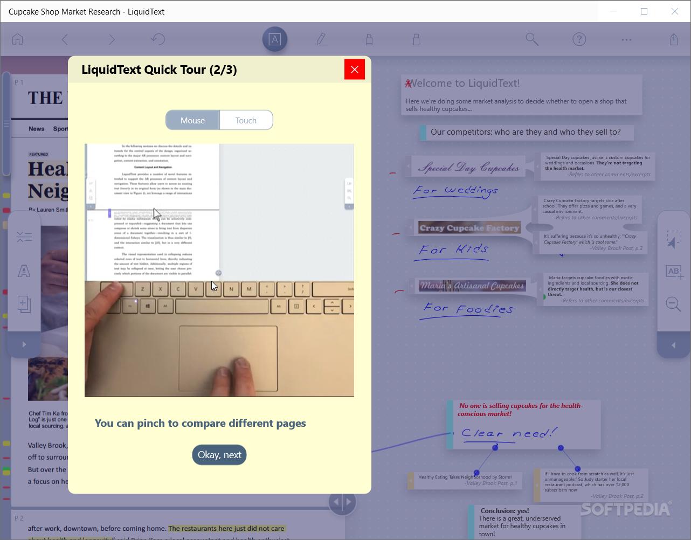
Task: Play the tour demo video
Action: [x=219, y=271]
